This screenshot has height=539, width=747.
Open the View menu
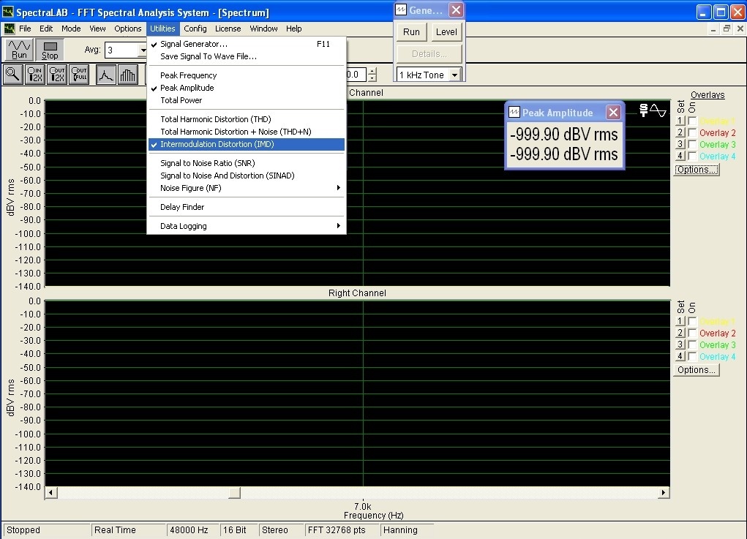click(x=97, y=29)
